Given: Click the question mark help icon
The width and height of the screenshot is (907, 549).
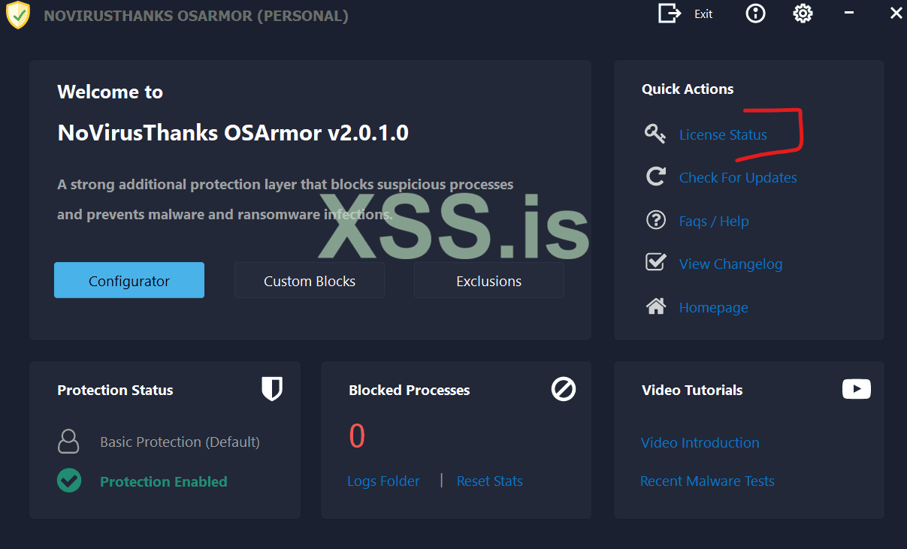Looking at the screenshot, I should click(x=656, y=220).
